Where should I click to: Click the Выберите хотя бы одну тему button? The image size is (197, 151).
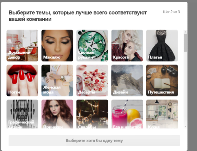[x=94, y=141]
